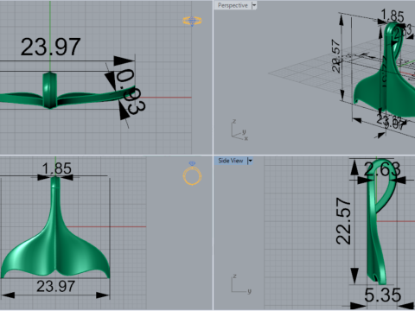Open the Perspective viewport title menu
415x311 pixels.
[x=233, y=5]
